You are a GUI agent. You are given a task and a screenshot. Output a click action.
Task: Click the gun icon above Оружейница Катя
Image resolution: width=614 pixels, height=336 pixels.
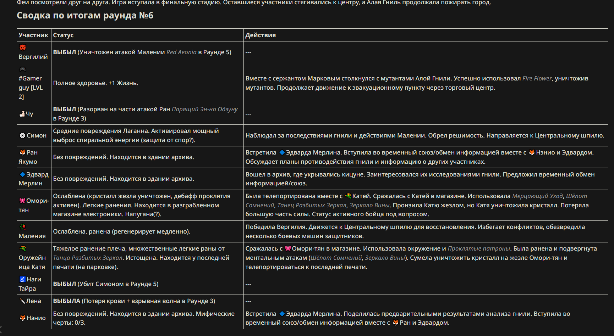click(23, 248)
